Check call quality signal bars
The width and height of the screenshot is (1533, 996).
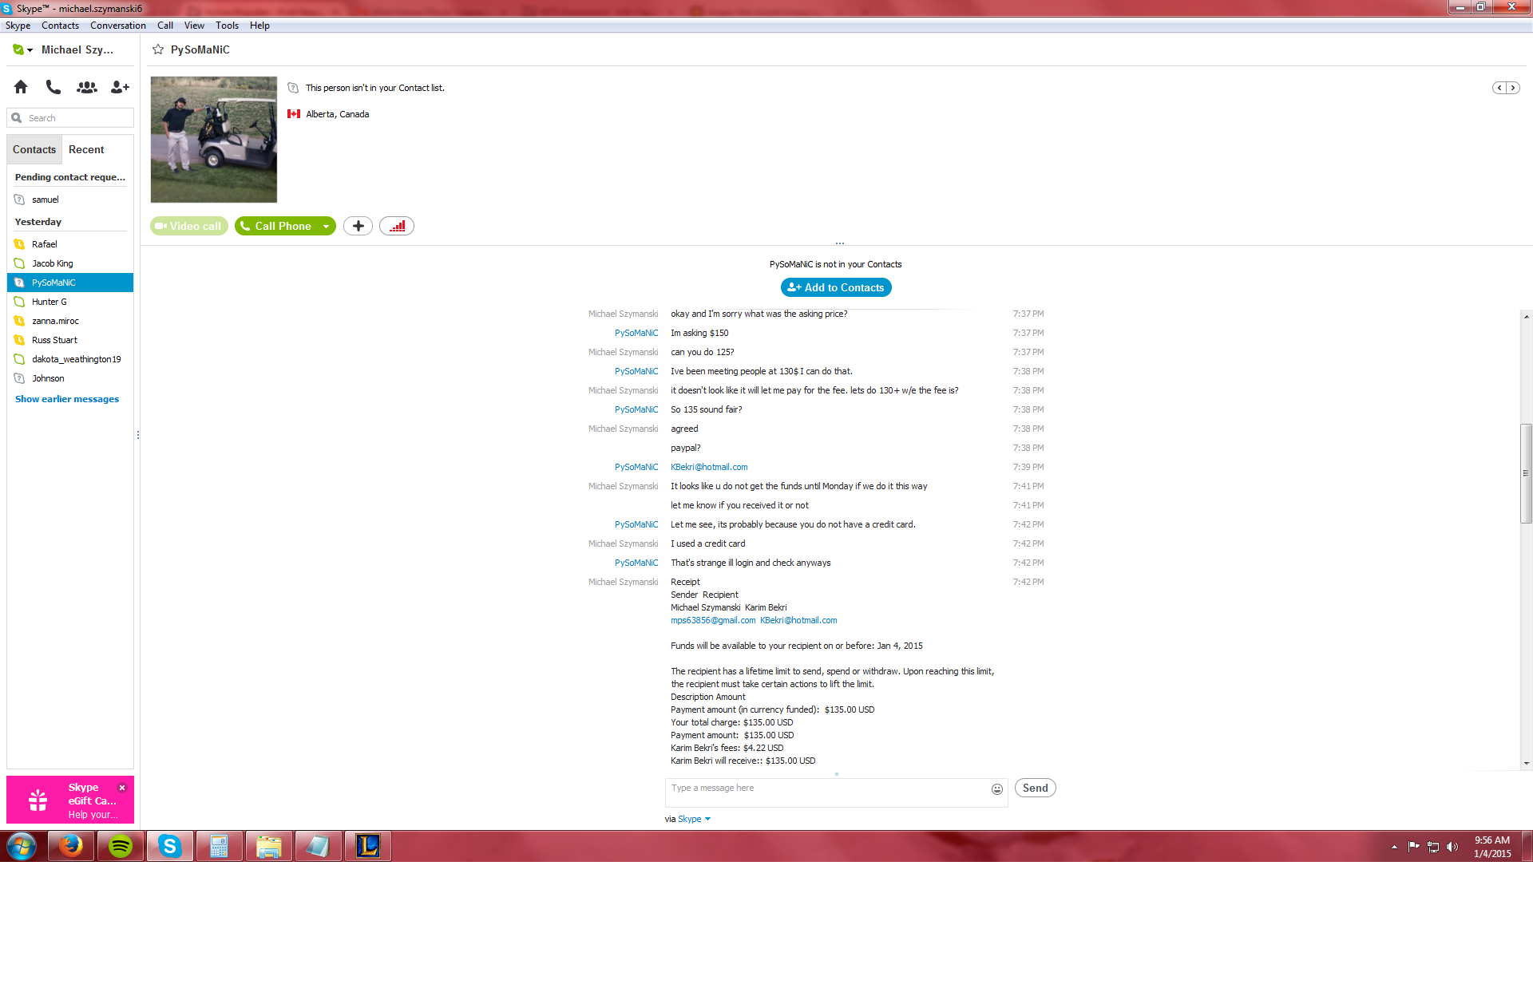click(x=397, y=226)
